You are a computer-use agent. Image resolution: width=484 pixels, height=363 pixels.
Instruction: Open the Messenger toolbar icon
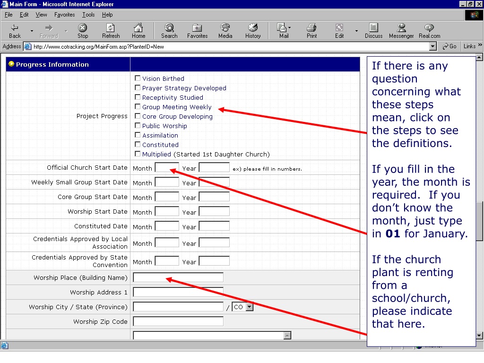tap(401, 28)
